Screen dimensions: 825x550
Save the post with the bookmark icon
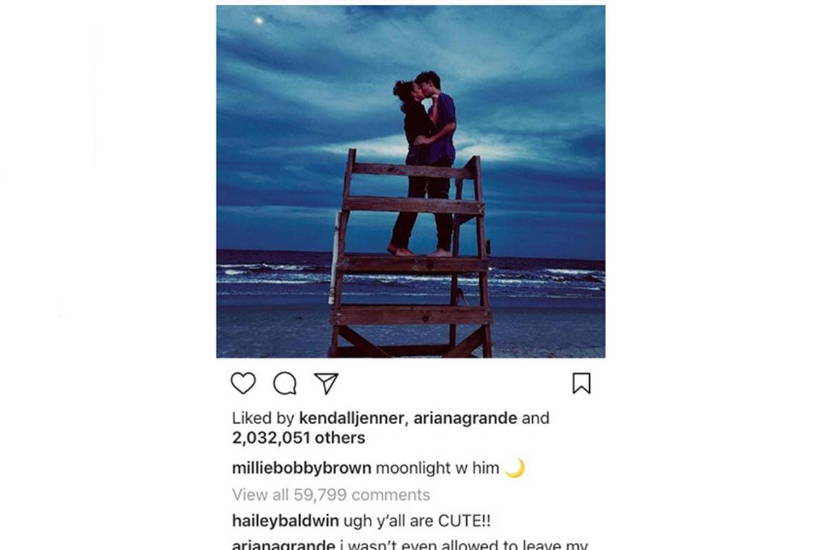pos(581,384)
